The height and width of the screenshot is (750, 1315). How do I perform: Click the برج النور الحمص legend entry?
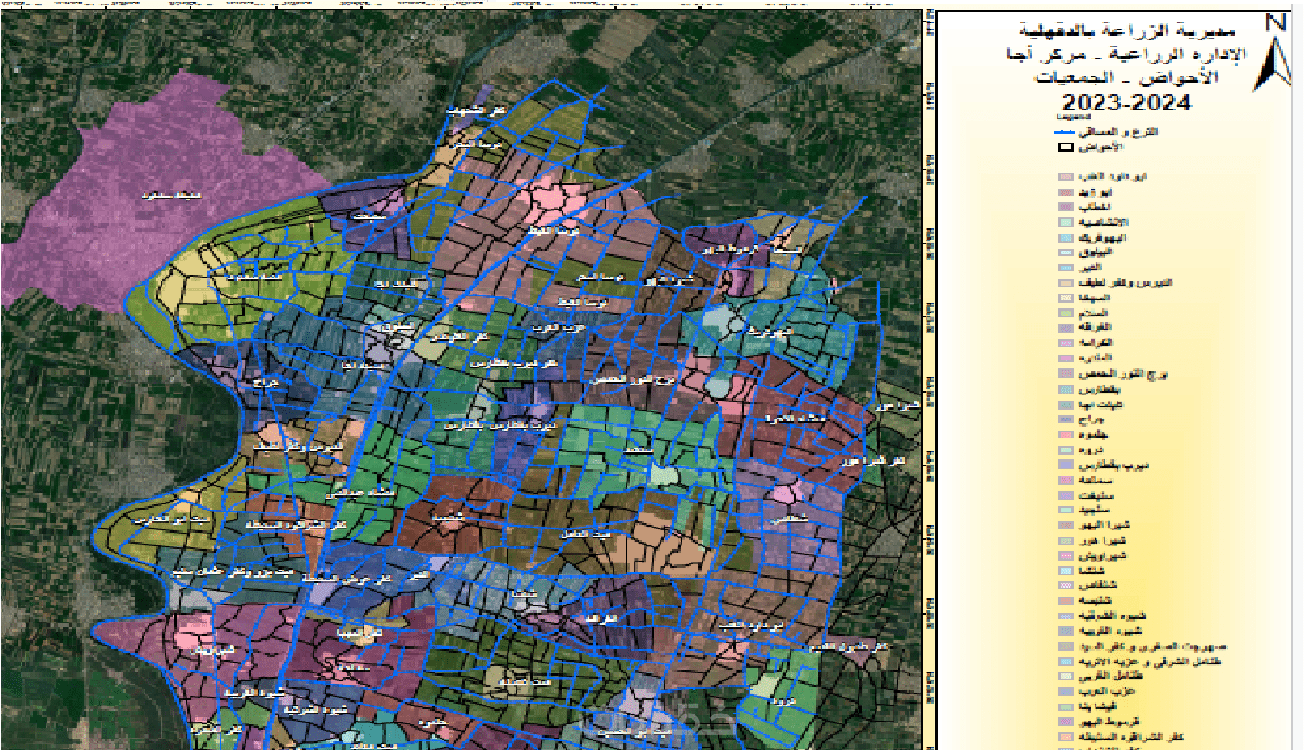[1123, 374]
